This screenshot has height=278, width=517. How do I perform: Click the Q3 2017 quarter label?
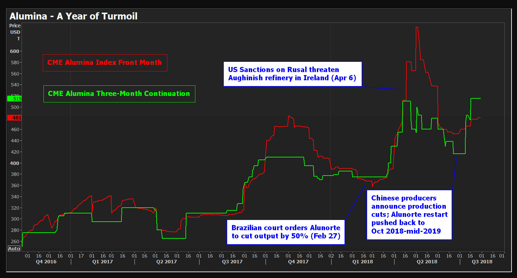point(232,262)
